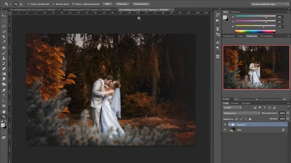Select the Path Selection tool

click(4, 101)
